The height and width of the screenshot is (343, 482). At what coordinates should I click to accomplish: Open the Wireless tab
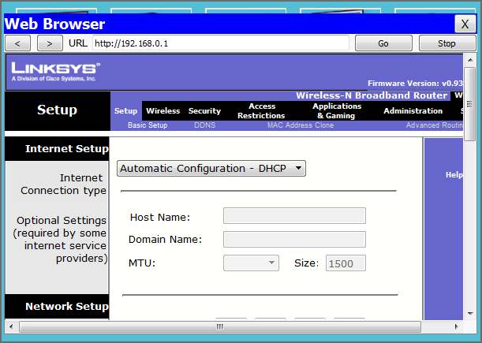[x=163, y=111]
